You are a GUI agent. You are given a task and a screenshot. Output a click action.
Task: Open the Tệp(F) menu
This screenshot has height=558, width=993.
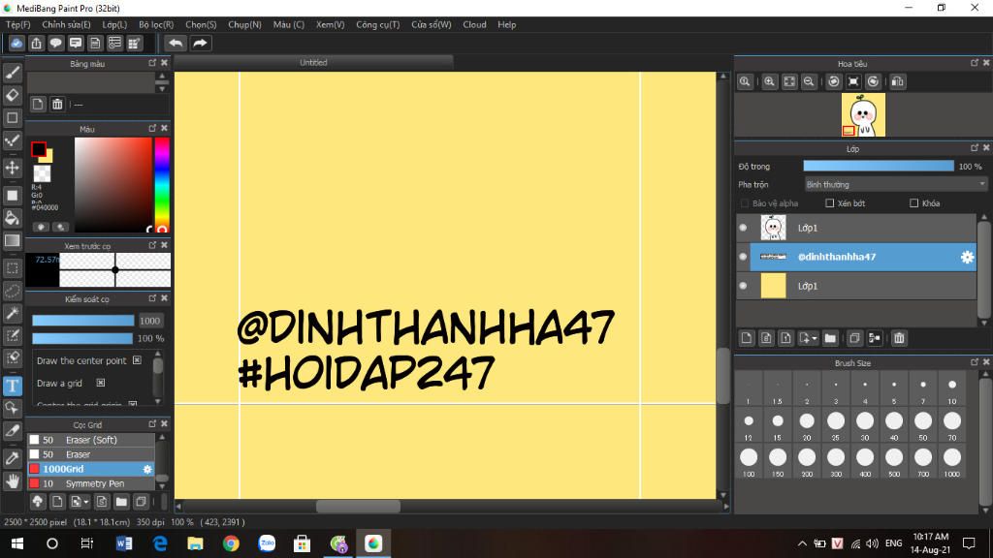(x=17, y=24)
